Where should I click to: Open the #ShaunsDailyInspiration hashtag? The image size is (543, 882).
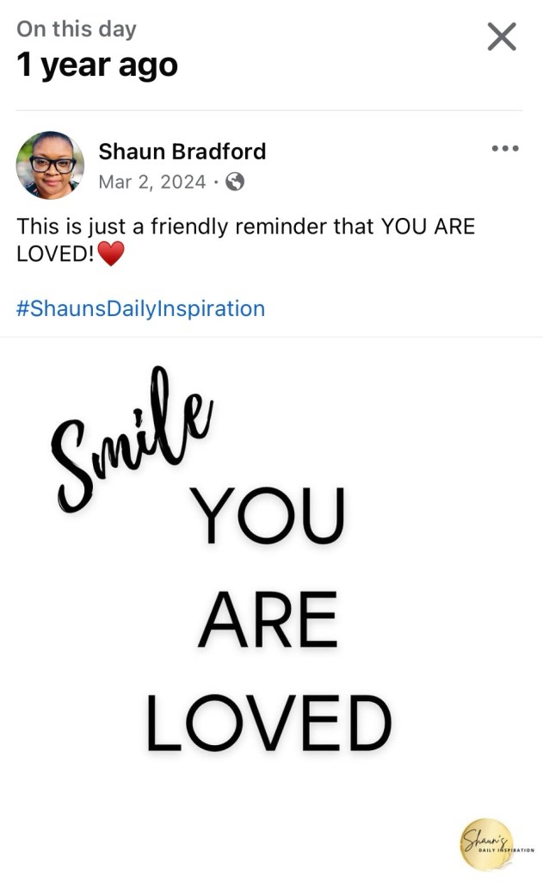(x=140, y=308)
